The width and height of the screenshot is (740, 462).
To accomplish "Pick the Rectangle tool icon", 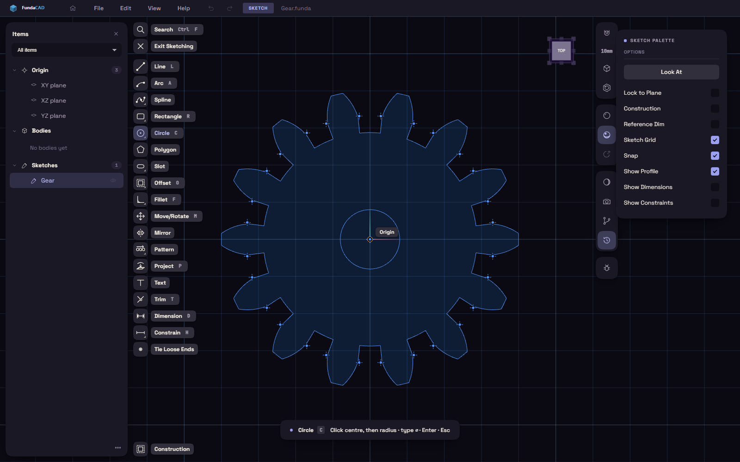I will 141,116.
